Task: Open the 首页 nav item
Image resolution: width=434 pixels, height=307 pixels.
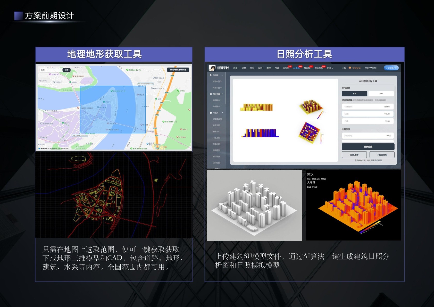Action: click(235, 68)
